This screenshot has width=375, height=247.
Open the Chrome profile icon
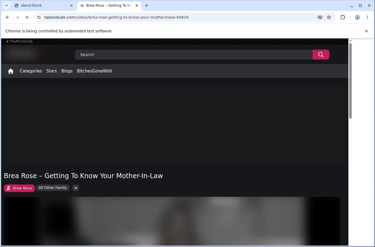tap(357, 18)
